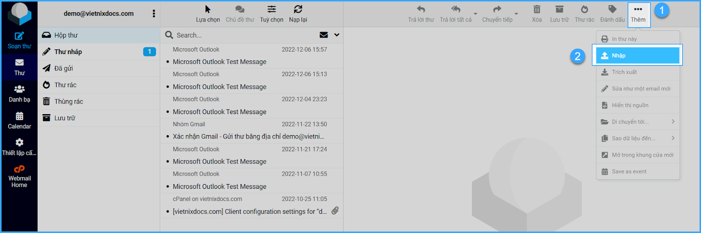Select Nhập import menu item
Screen dimensions: 701x233
[638, 56]
